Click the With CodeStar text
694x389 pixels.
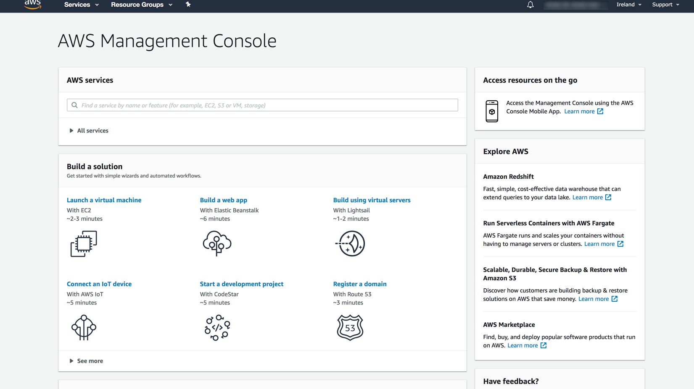click(x=219, y=294)
